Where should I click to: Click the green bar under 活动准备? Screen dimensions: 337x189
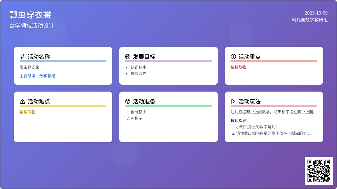coord(168,106)
